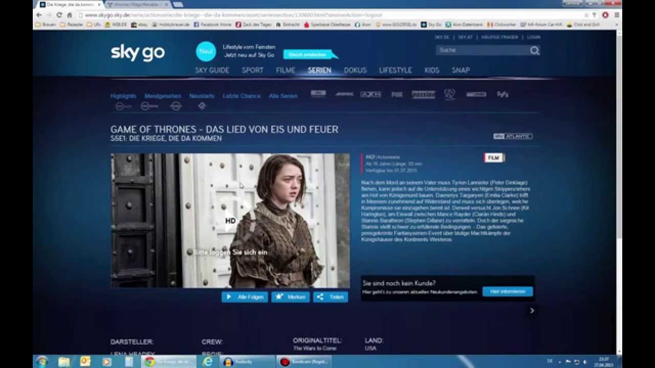Select the Meistgesehen sub-tab
The width and height of the screenshot is (655, 368).
click(163, 96)
